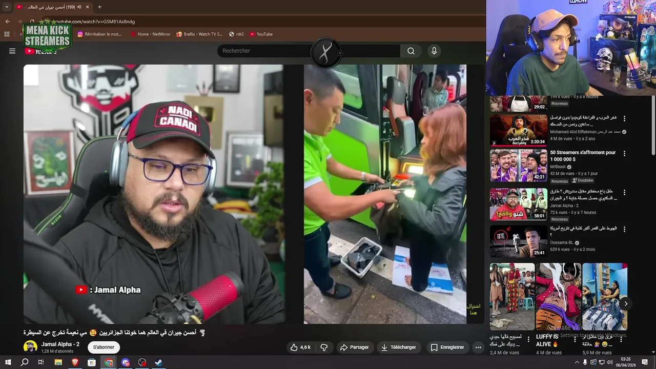Viewport: 656px width, 369px height.
Task: Open the clown street performance Short
Action: coord(512,297)
